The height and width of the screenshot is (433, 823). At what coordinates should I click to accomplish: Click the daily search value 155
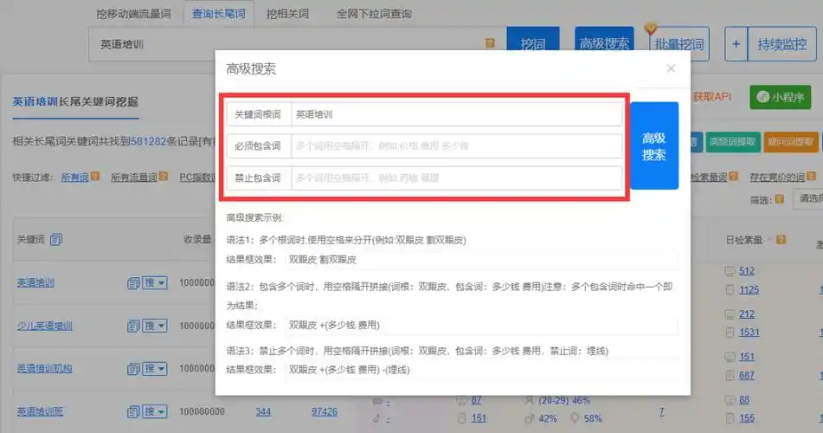tap(747, 418)
